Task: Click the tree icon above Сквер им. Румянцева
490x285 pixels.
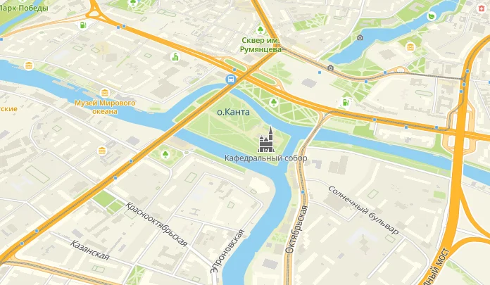Action: coord(260,30)
